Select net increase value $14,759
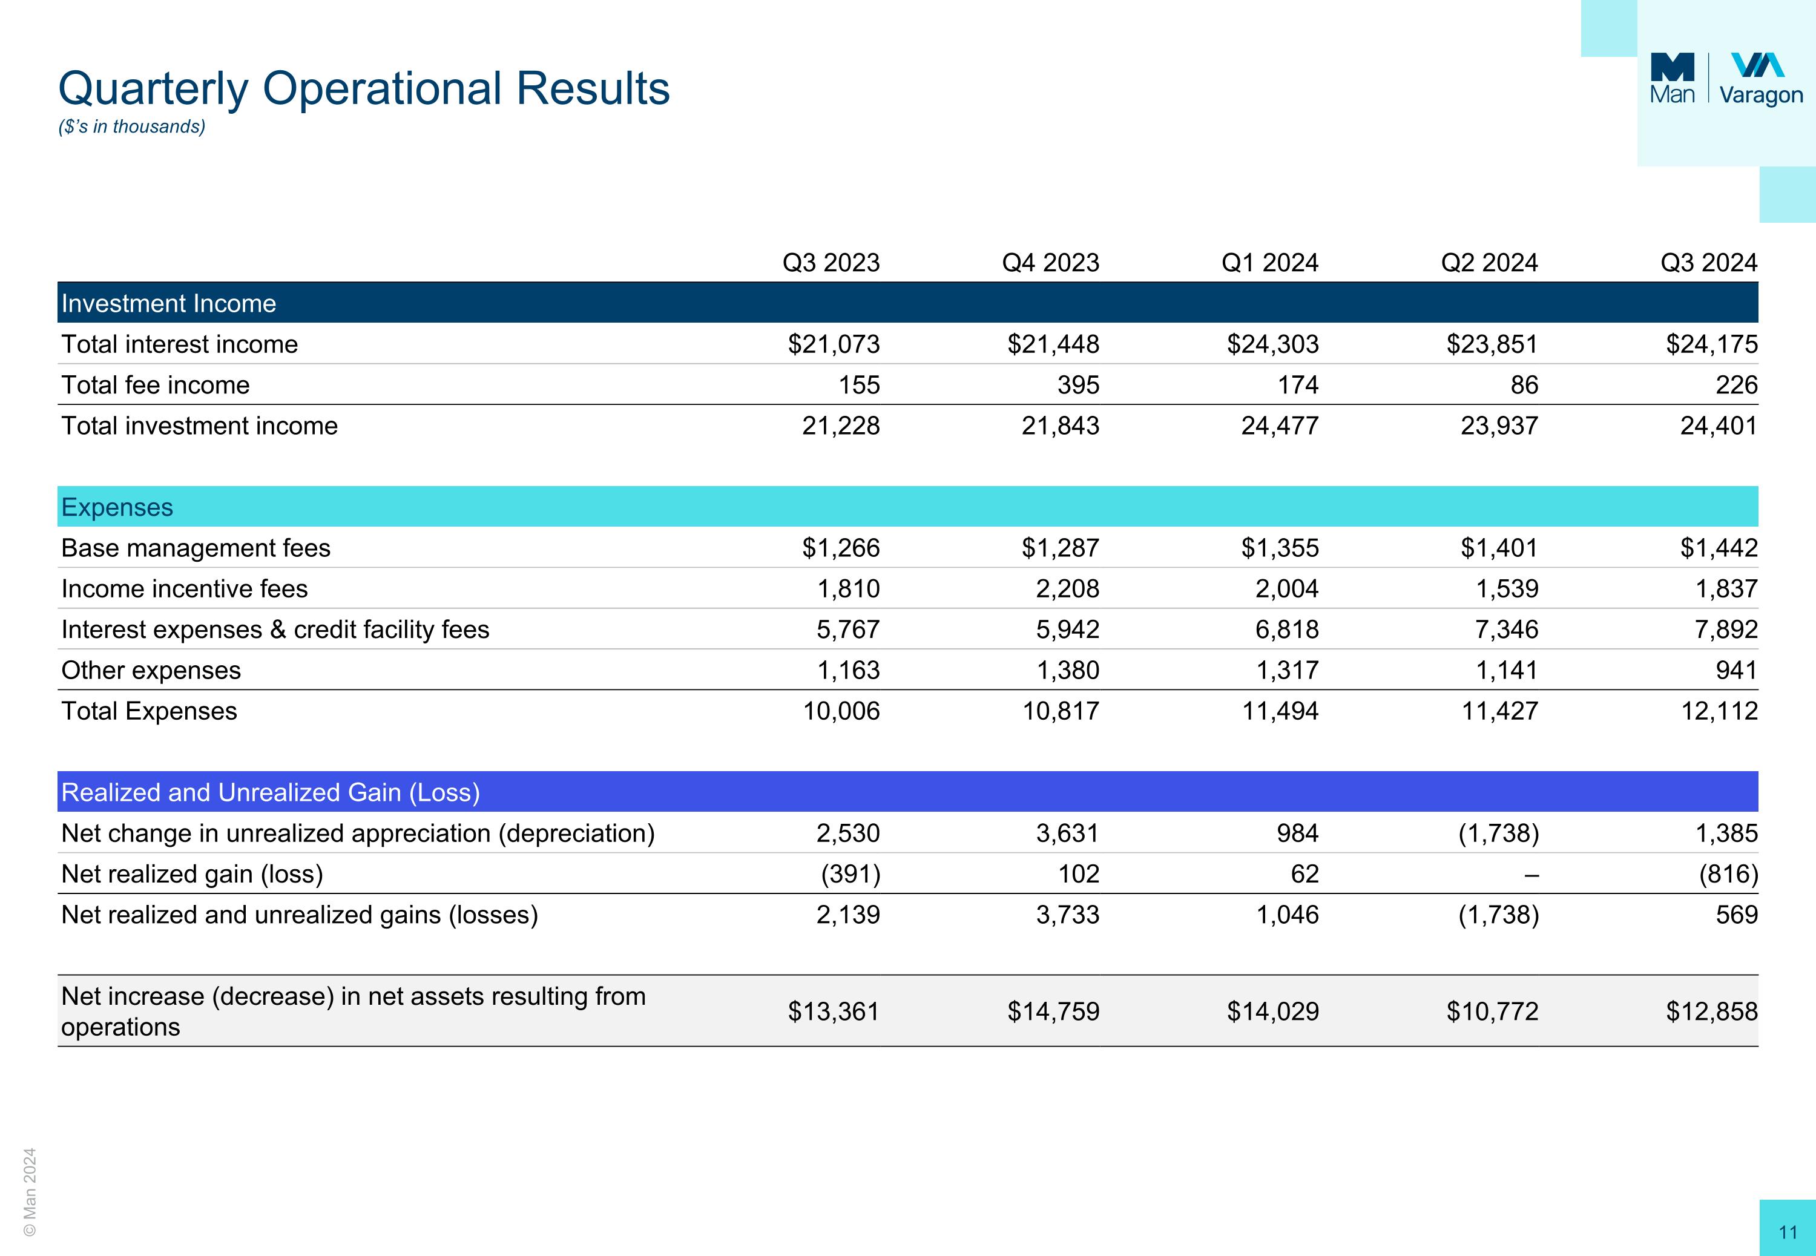Viewport: 1816px width, 1256px height. (1053, 1011)
